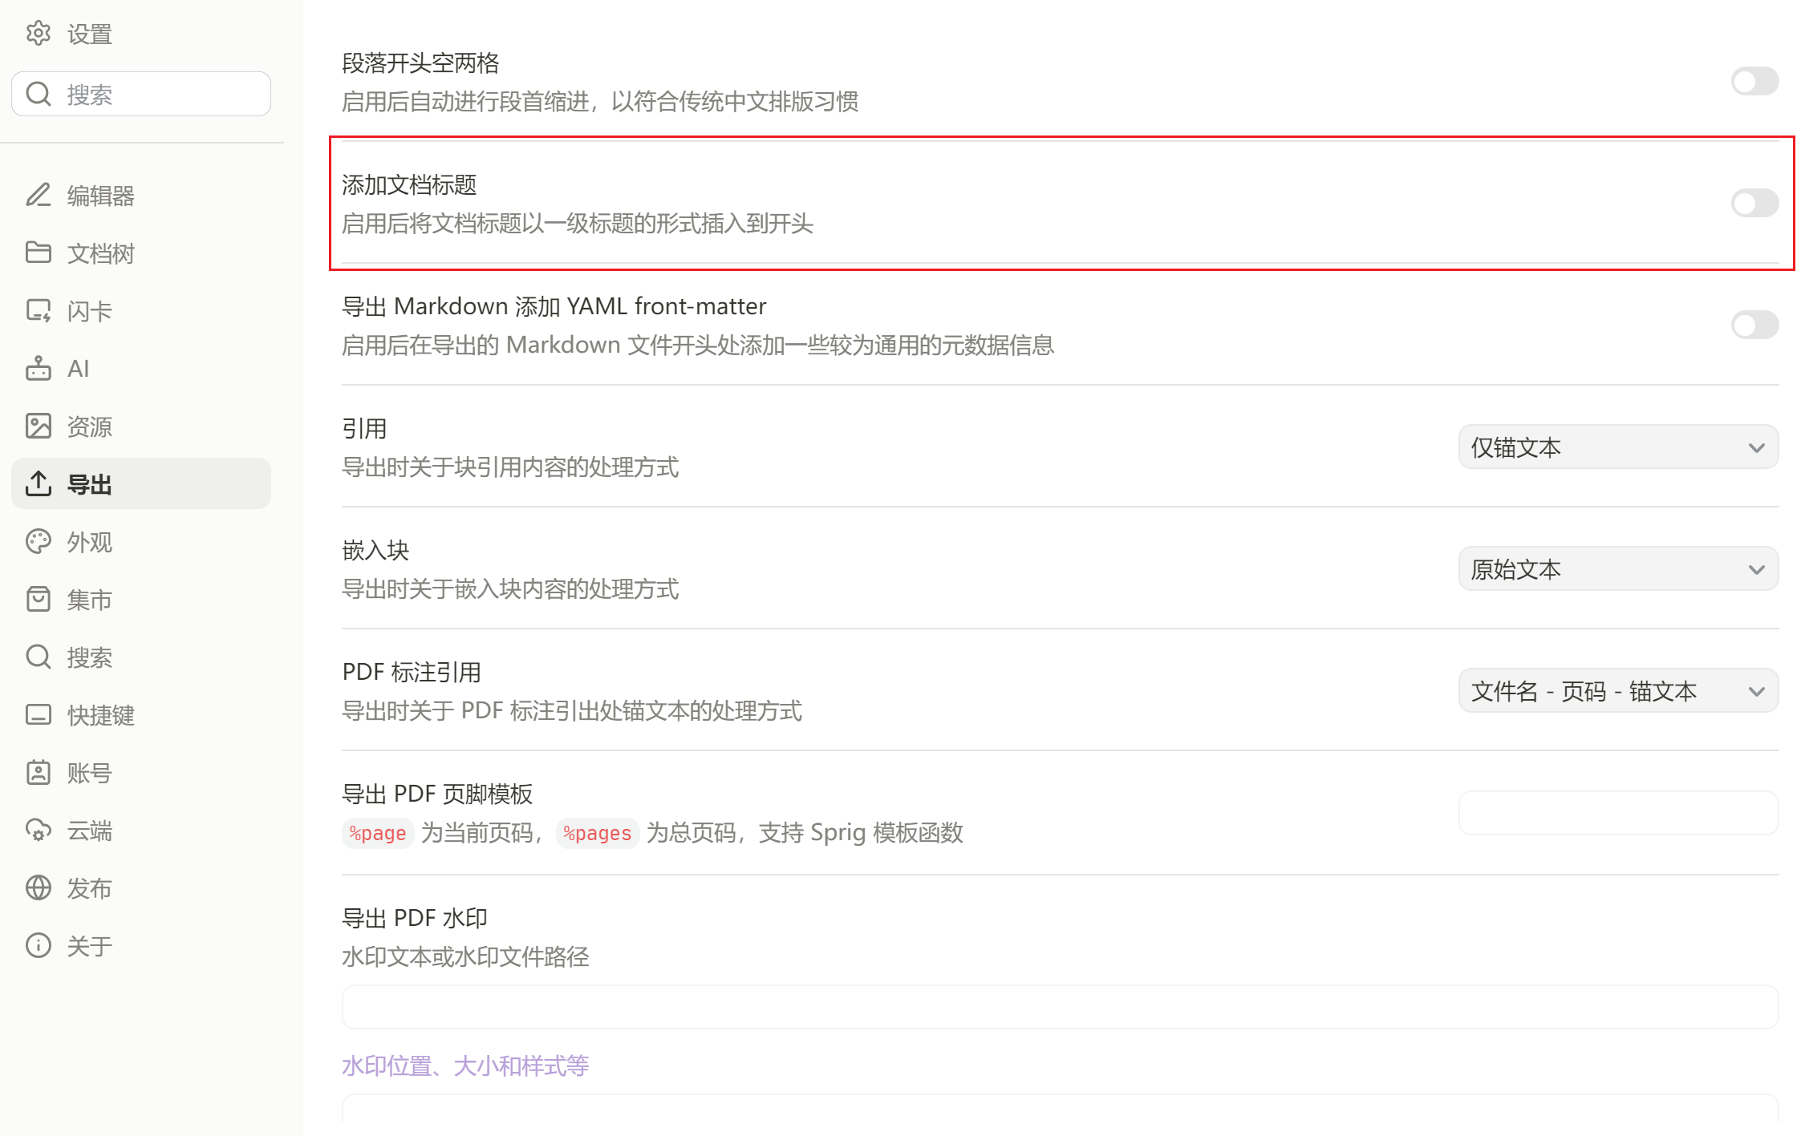Click the 导出 PDF 页脚模板 input field

[1617, 813]
